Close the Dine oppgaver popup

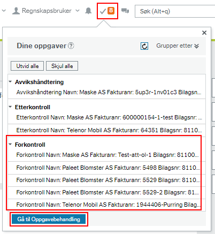click(204, 33)
